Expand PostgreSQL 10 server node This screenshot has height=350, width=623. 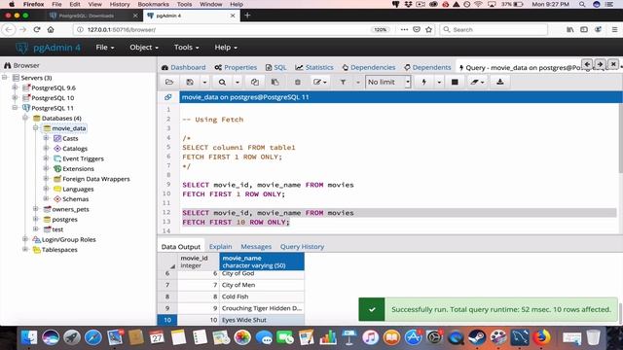(x=16, y=97)
